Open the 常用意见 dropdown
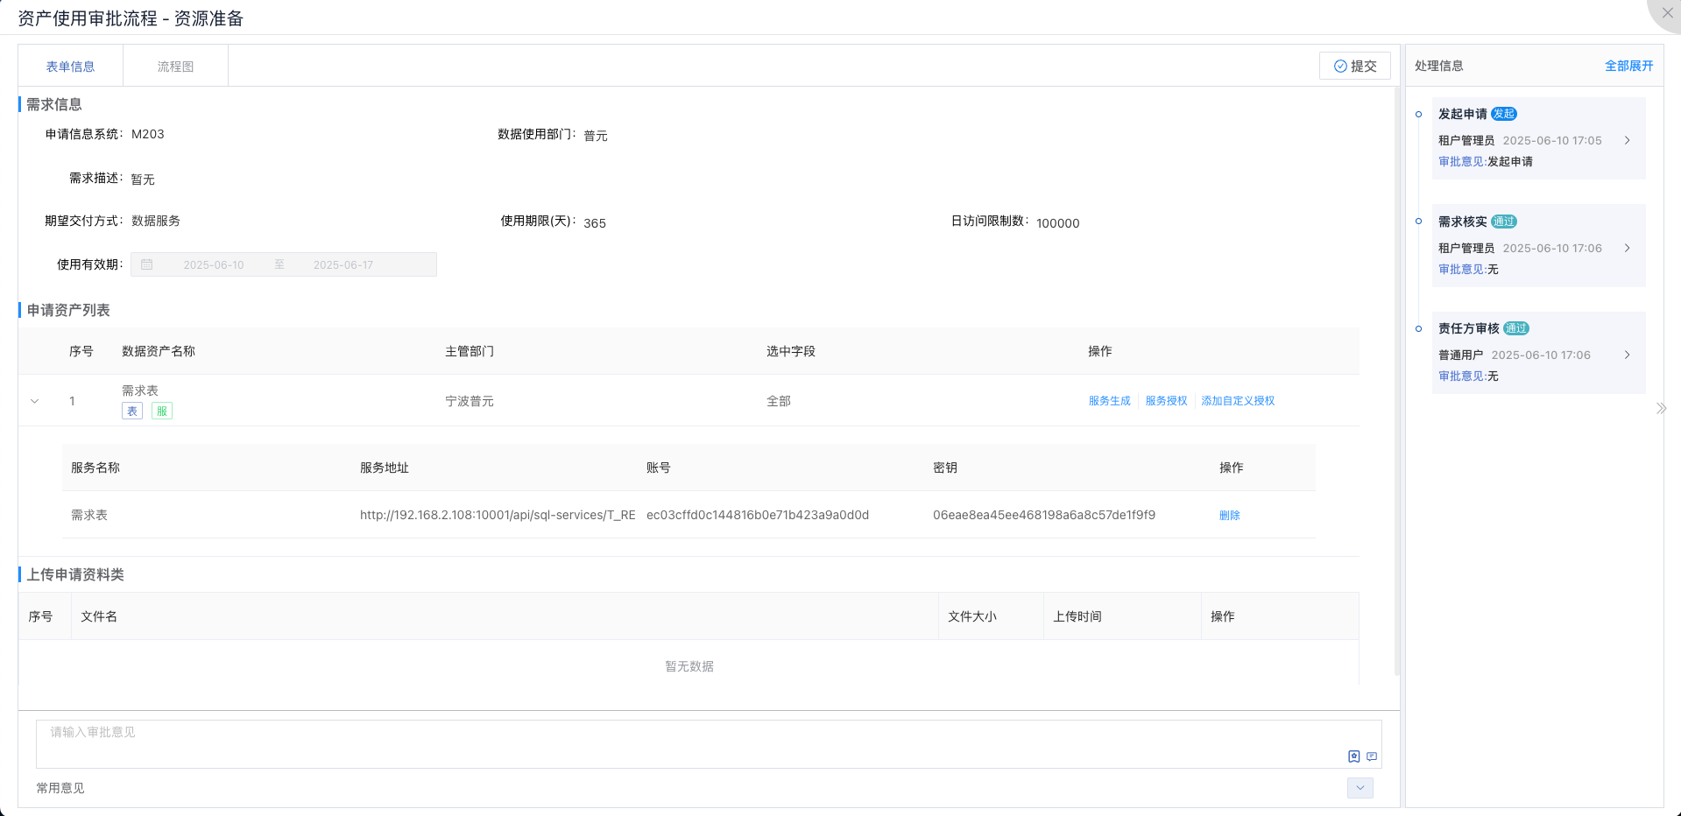The width and height of the screenshot is (1681, 816). [x=1360, y=788]
